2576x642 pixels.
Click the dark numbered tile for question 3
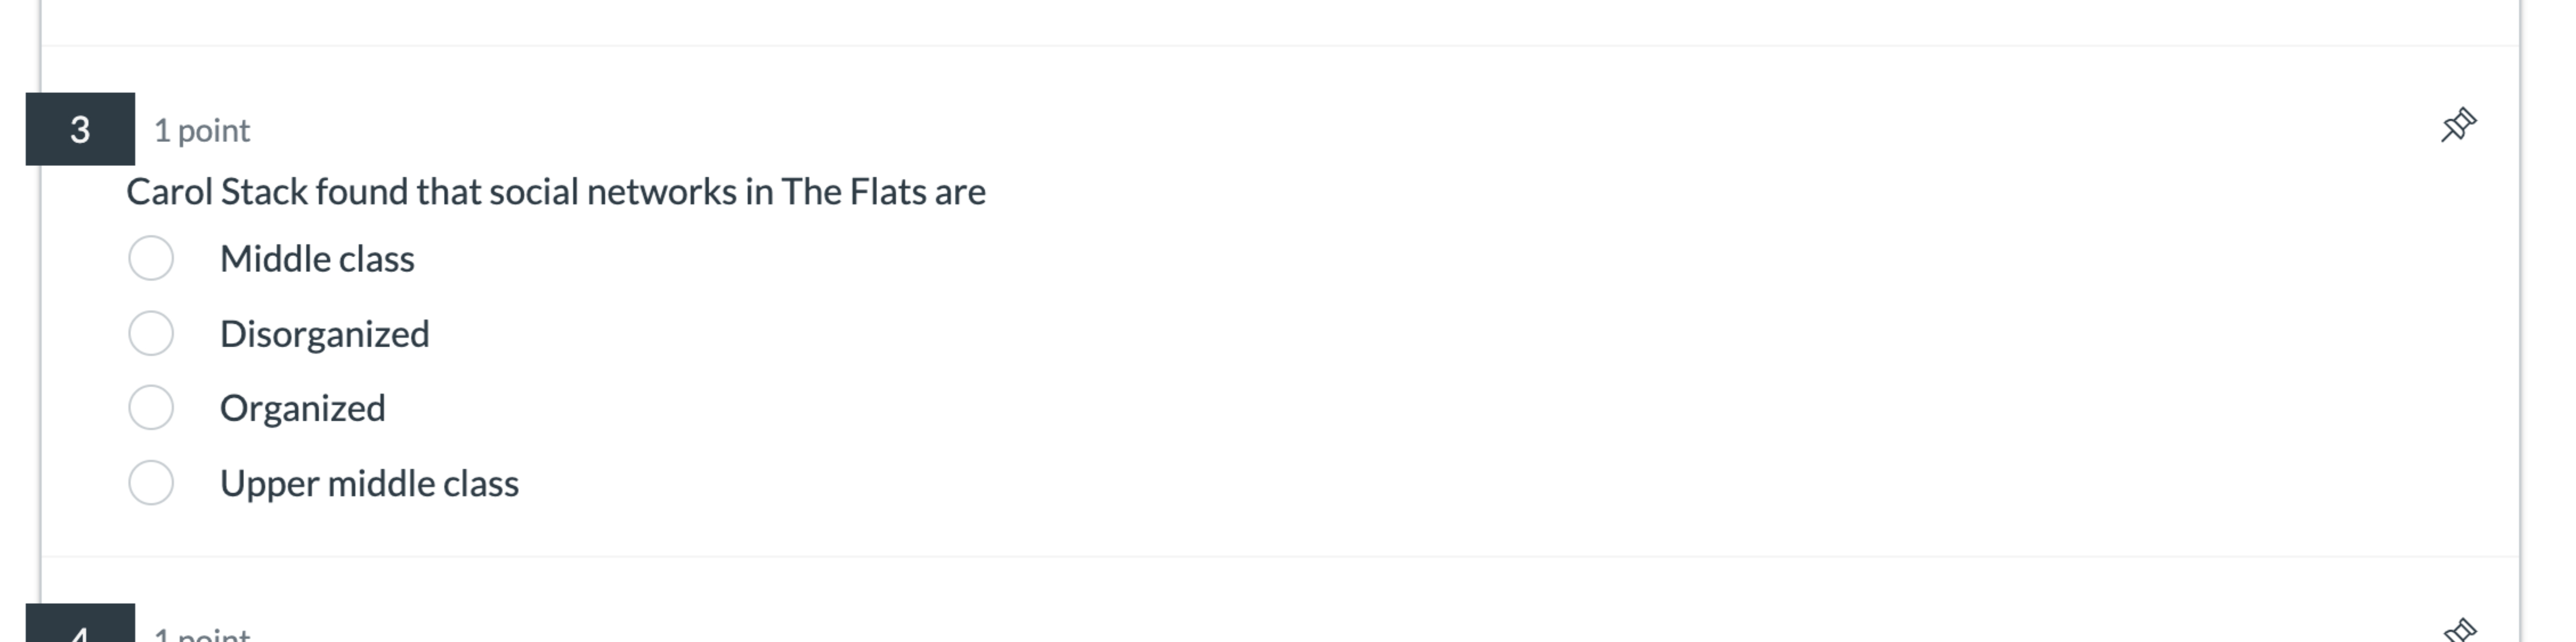point(79,129)
